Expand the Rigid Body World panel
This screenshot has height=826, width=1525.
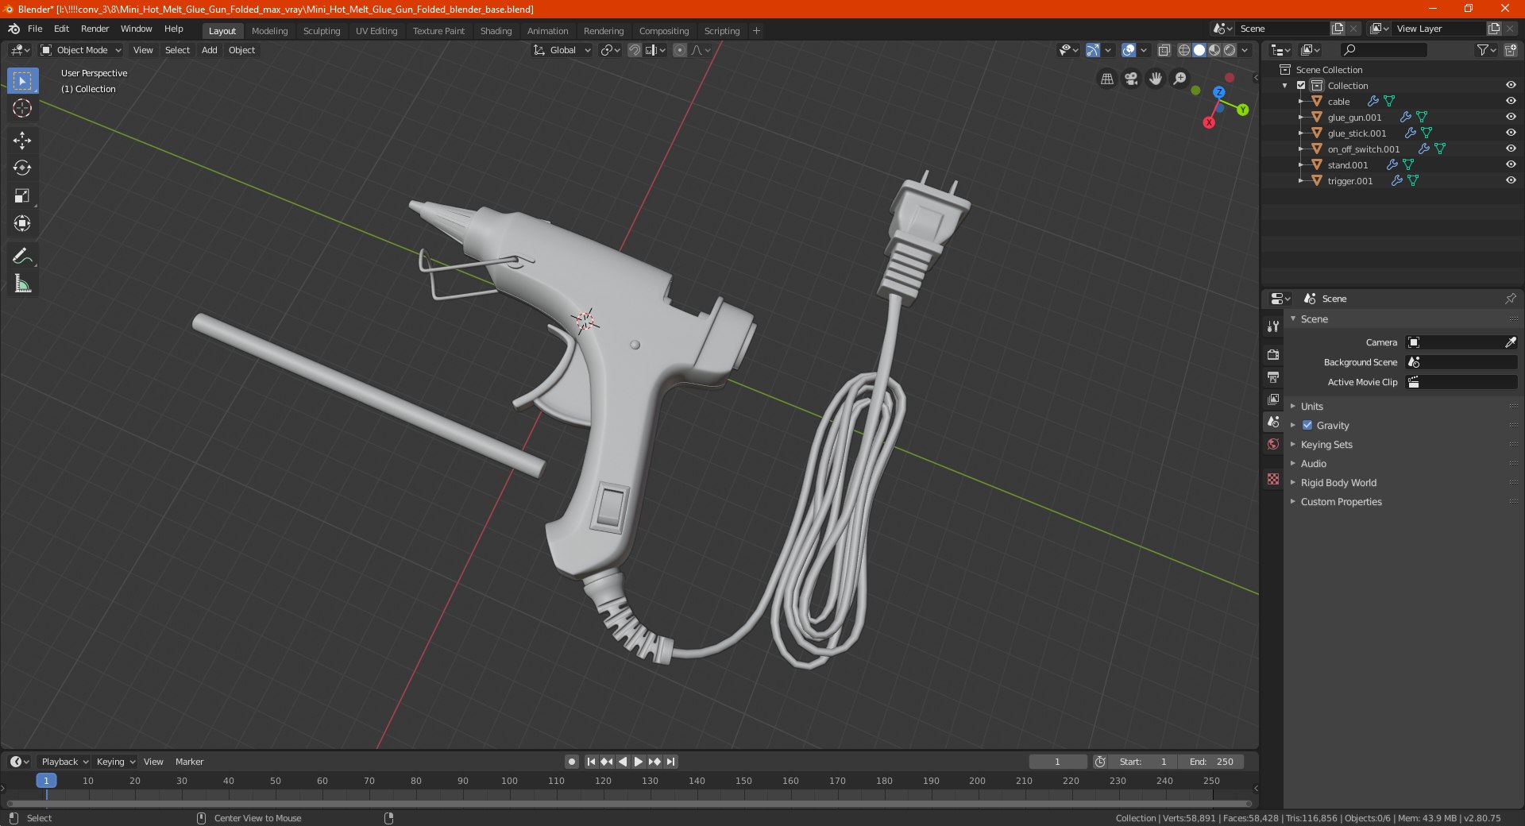(1338, 482)
